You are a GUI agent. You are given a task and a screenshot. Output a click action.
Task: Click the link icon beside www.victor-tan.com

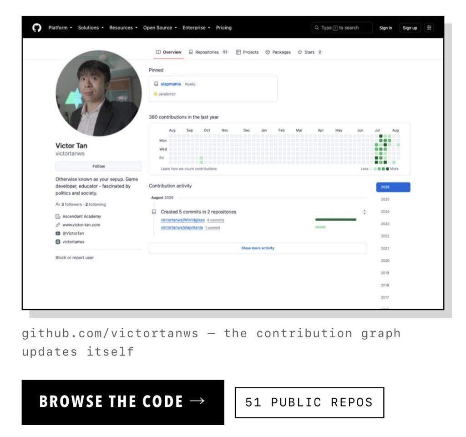[x=58, y=225]
